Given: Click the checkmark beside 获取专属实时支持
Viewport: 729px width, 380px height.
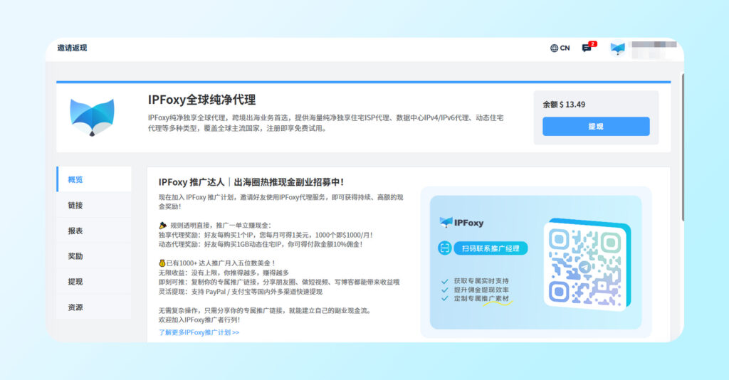Looking at the screenshot, I should [445, 281].
